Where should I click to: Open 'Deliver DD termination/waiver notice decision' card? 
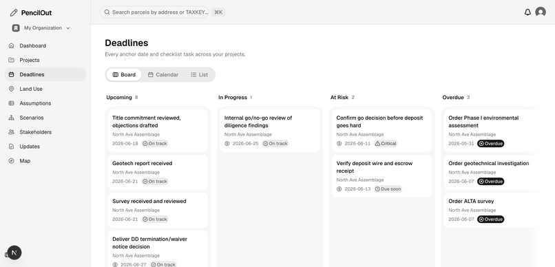click(158, 249)
